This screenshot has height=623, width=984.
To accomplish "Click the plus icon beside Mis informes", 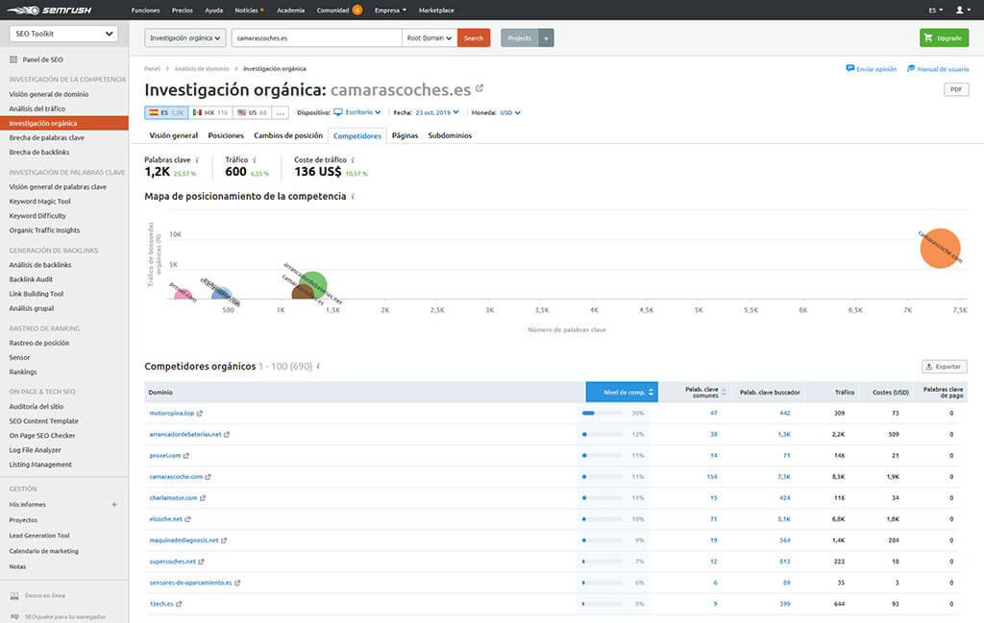I will click(114, 505).
